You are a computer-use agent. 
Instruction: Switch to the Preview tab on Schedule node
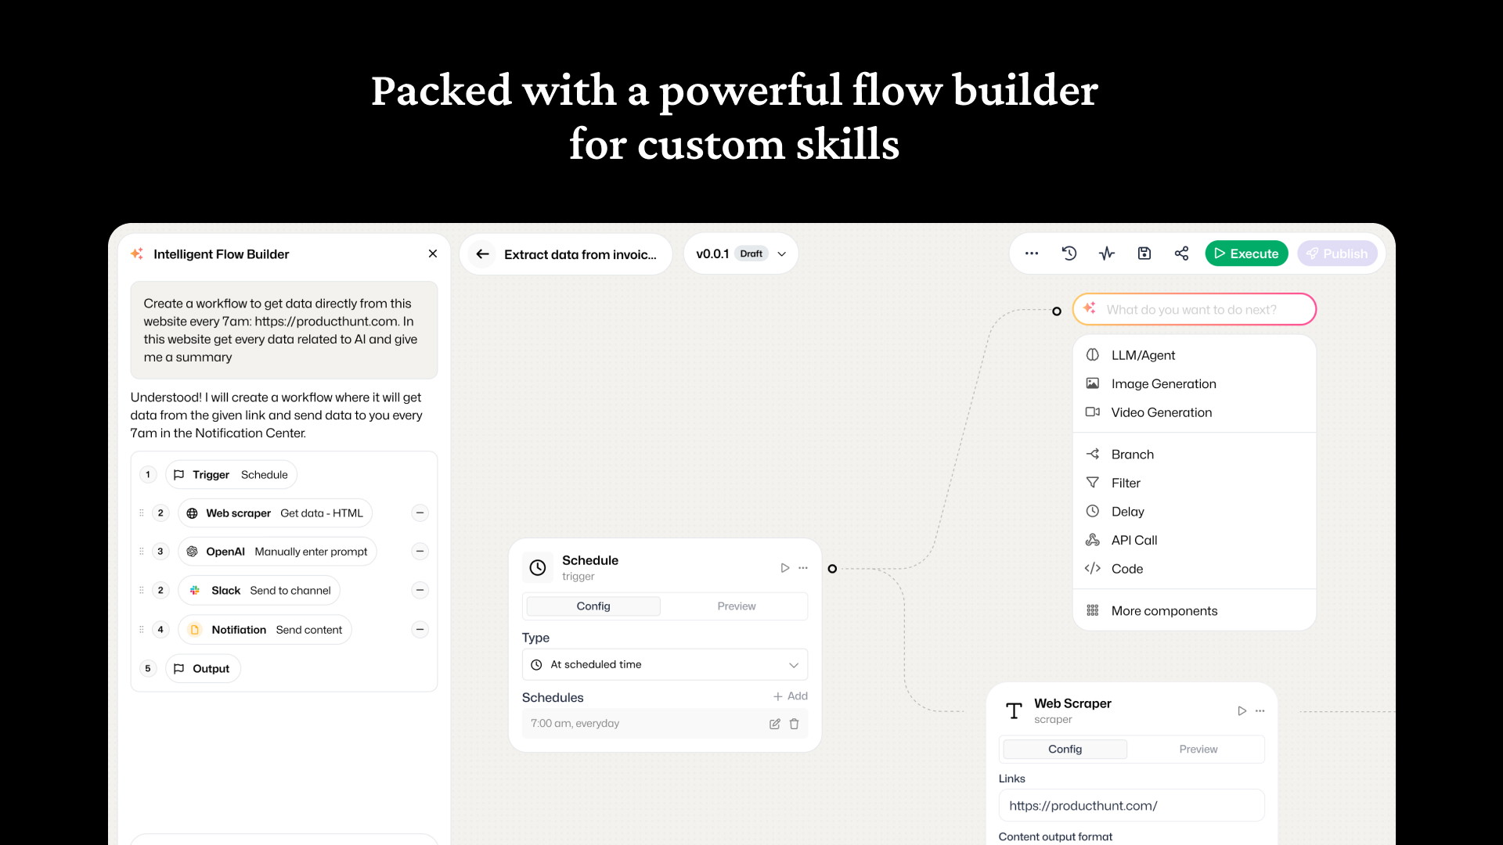click(x=736, y=606)
